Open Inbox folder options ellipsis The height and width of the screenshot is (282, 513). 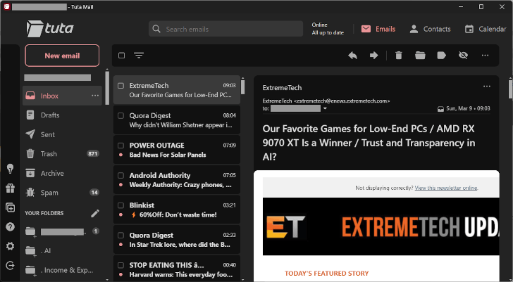[95, 96]
